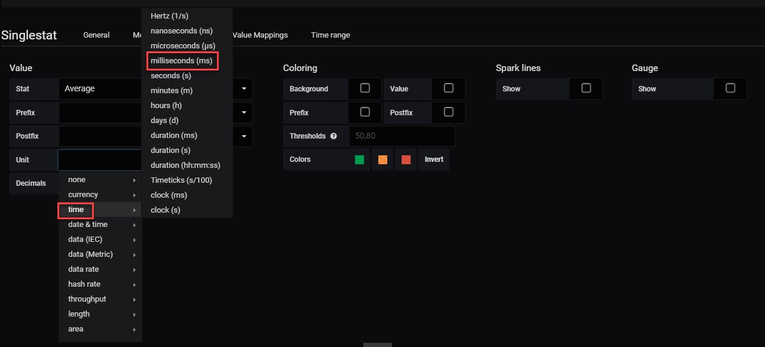This screenshot has height=347, width=765.
Task: Expand the data (Metric) category
Action: [100, 254]
